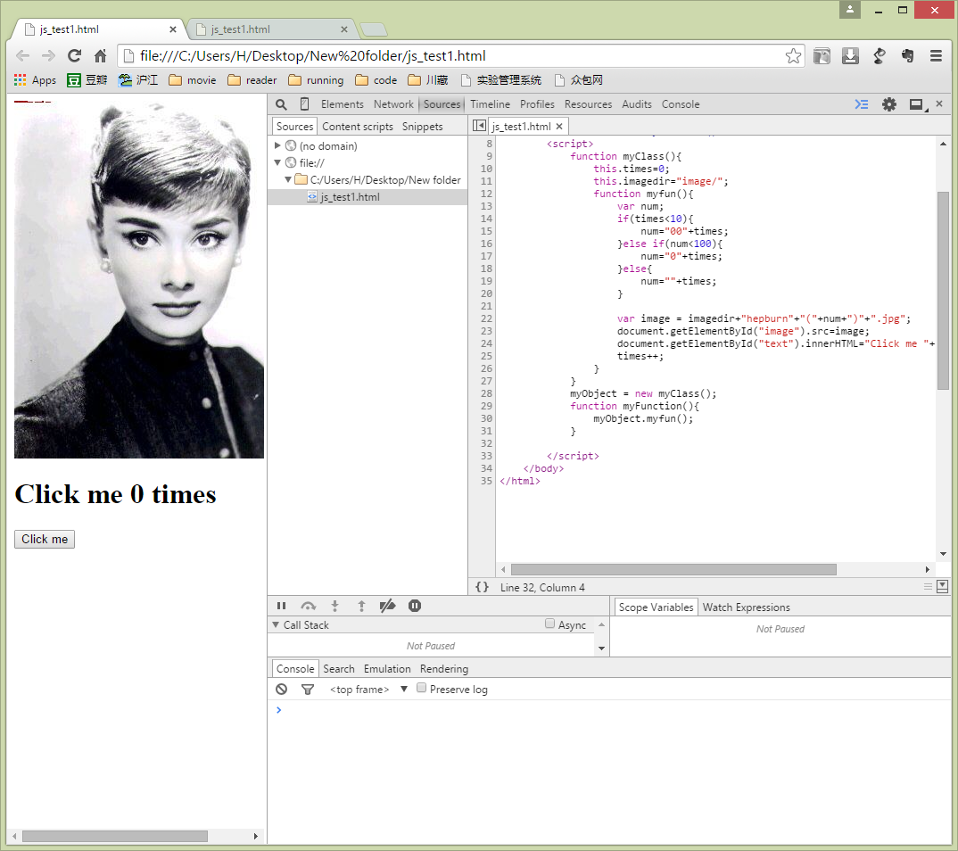Click the Hepburn portrait image
This screenshot has width=958, height=851.
tap(138, 280)
